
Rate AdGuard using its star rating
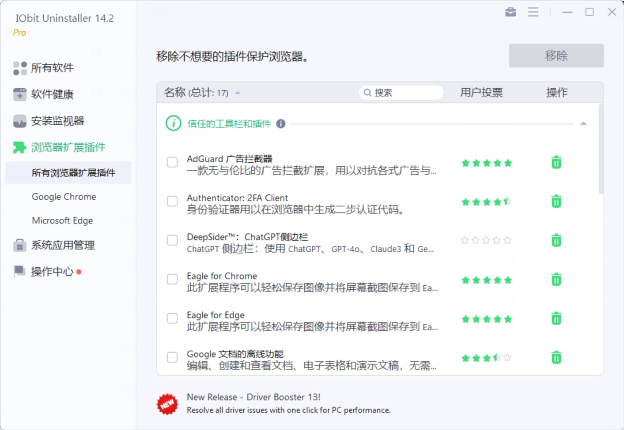[x=486, y=163]
